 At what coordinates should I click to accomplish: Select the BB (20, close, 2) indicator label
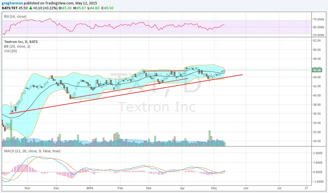[17, 46]
